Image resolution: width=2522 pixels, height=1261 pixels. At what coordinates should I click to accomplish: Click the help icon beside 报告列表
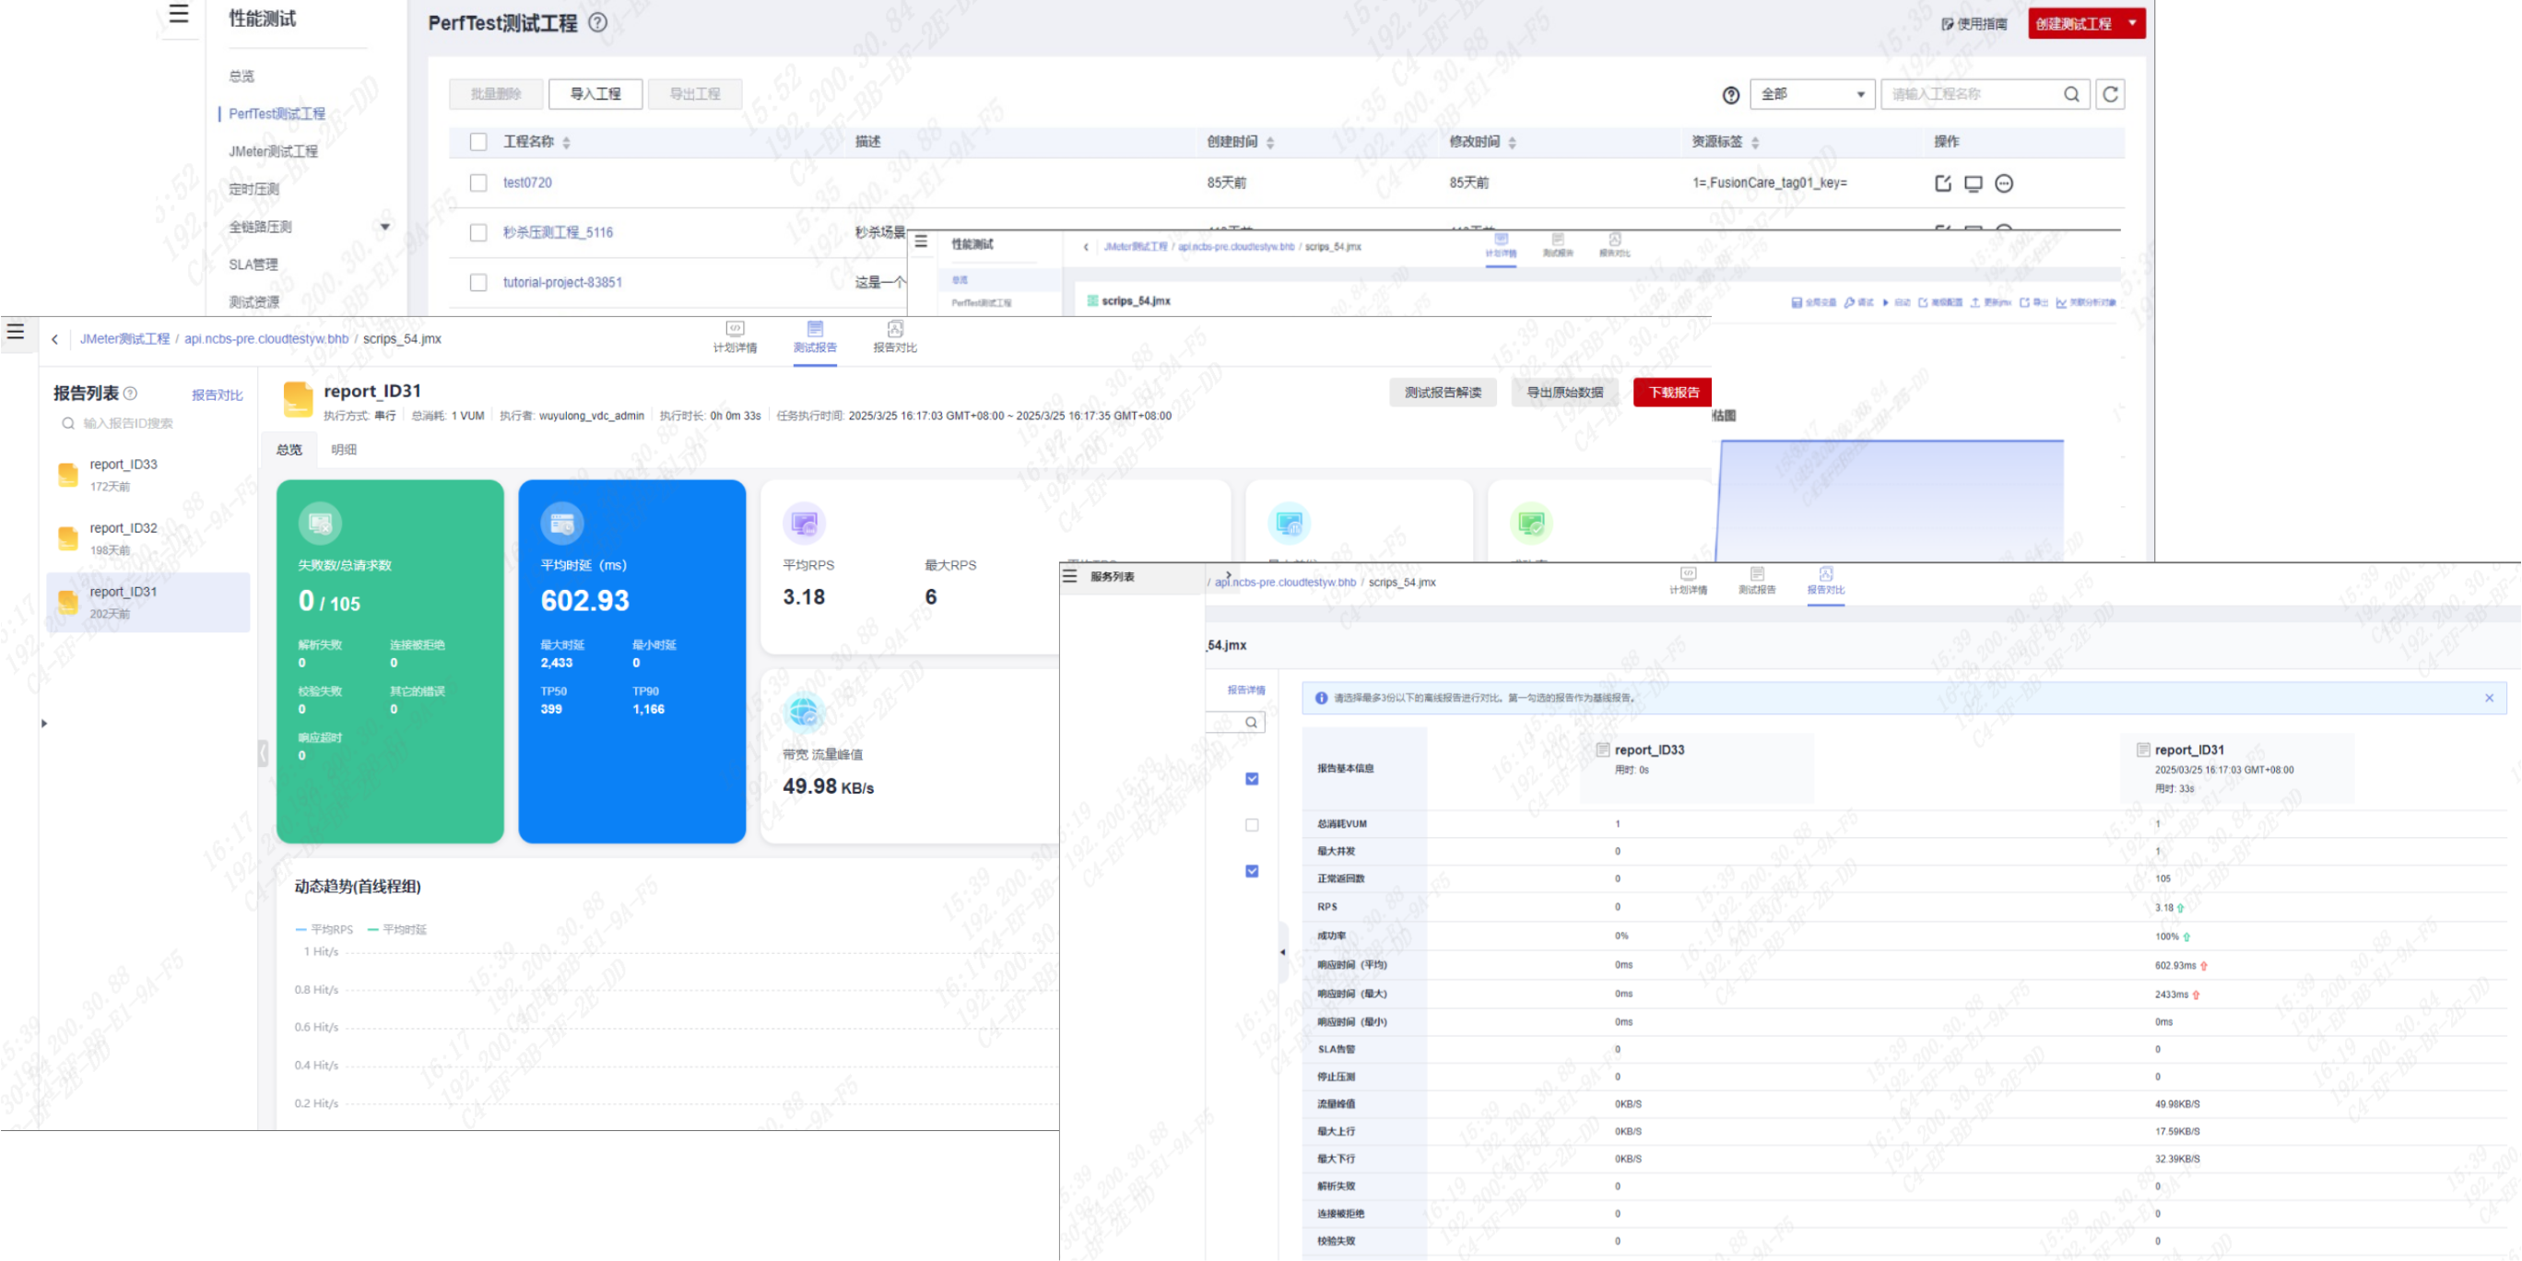pyautogui.click(x=130, y=394)
